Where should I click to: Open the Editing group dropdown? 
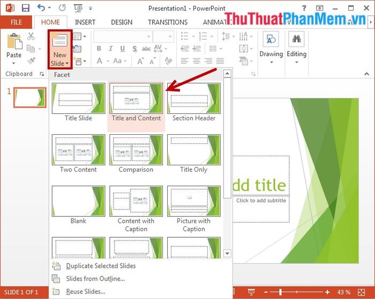pyautogui.click(x=297, y=48)
